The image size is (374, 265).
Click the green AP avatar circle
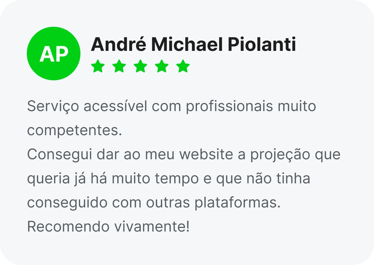pyautogui.click(x=54, y=54)
